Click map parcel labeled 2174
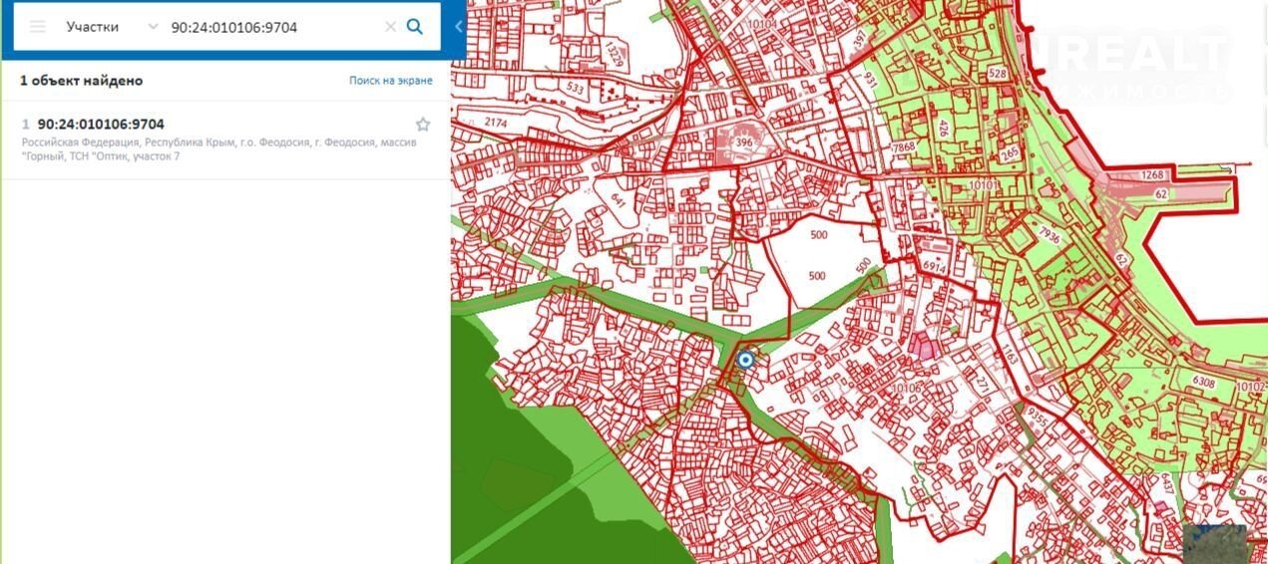 click(496, 122)
